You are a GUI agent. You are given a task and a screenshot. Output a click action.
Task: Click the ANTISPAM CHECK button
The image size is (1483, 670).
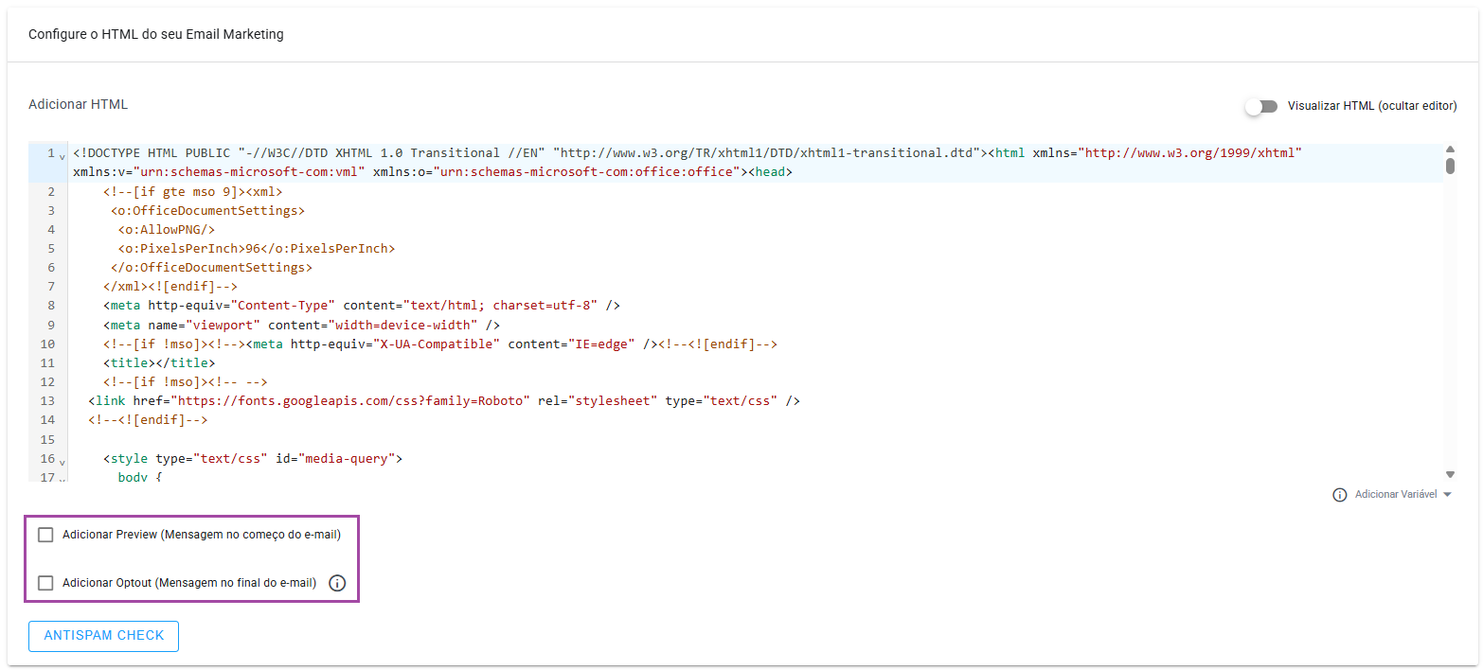click(104, 636)
